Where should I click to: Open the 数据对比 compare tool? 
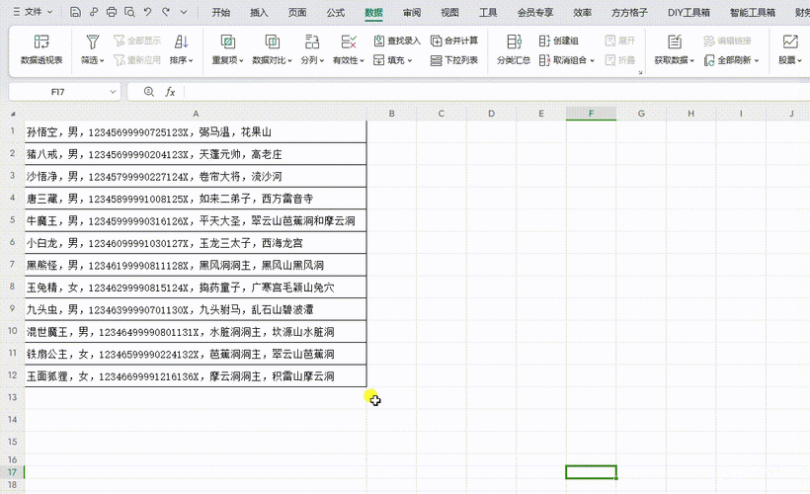click(x=273, y=49)
